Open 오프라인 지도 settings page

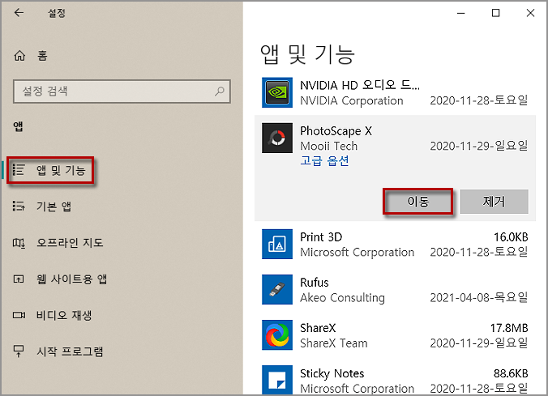click(x=70, y=242)
